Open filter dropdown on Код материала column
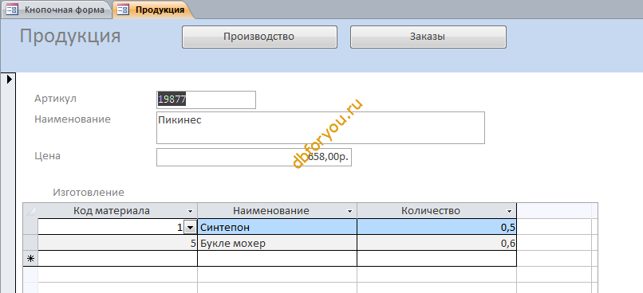 (190, 212)
